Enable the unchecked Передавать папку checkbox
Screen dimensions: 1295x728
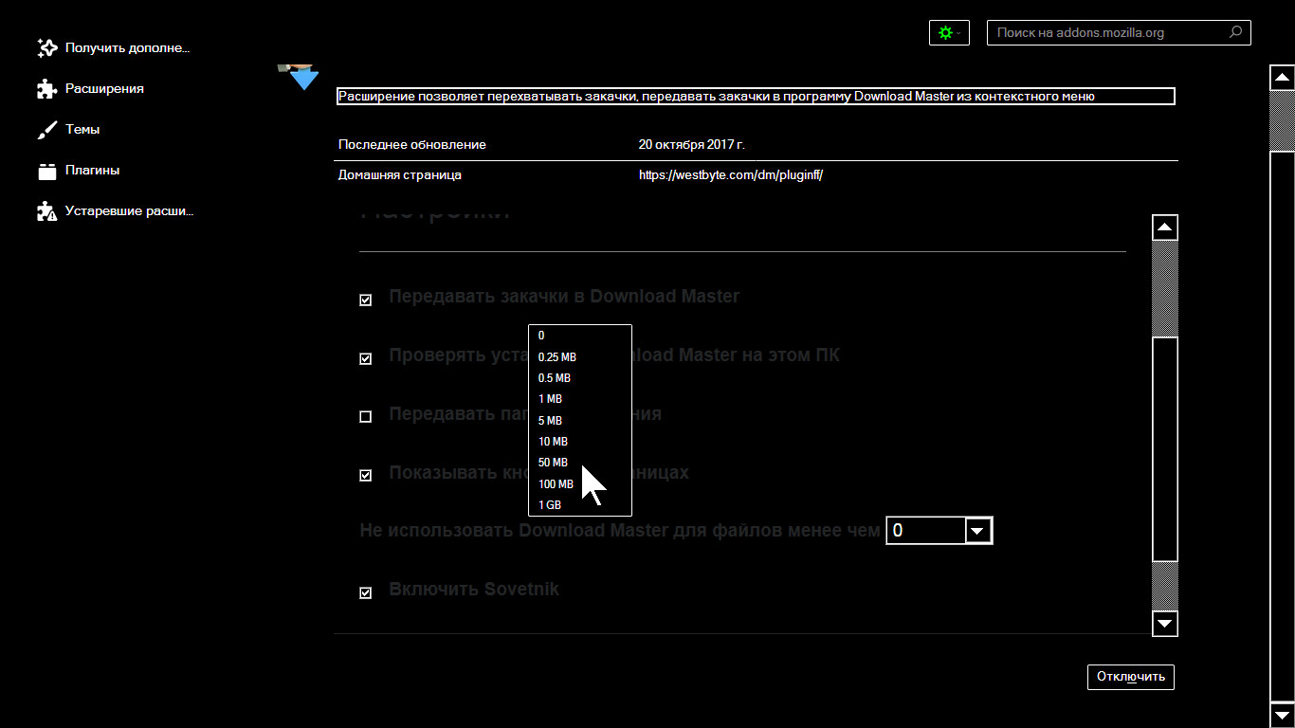pyautogui.click(x=366, y=417)
